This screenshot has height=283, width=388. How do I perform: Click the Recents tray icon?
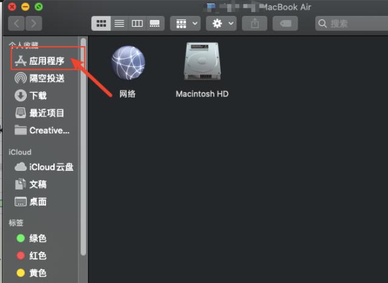(x=21, y=113)
